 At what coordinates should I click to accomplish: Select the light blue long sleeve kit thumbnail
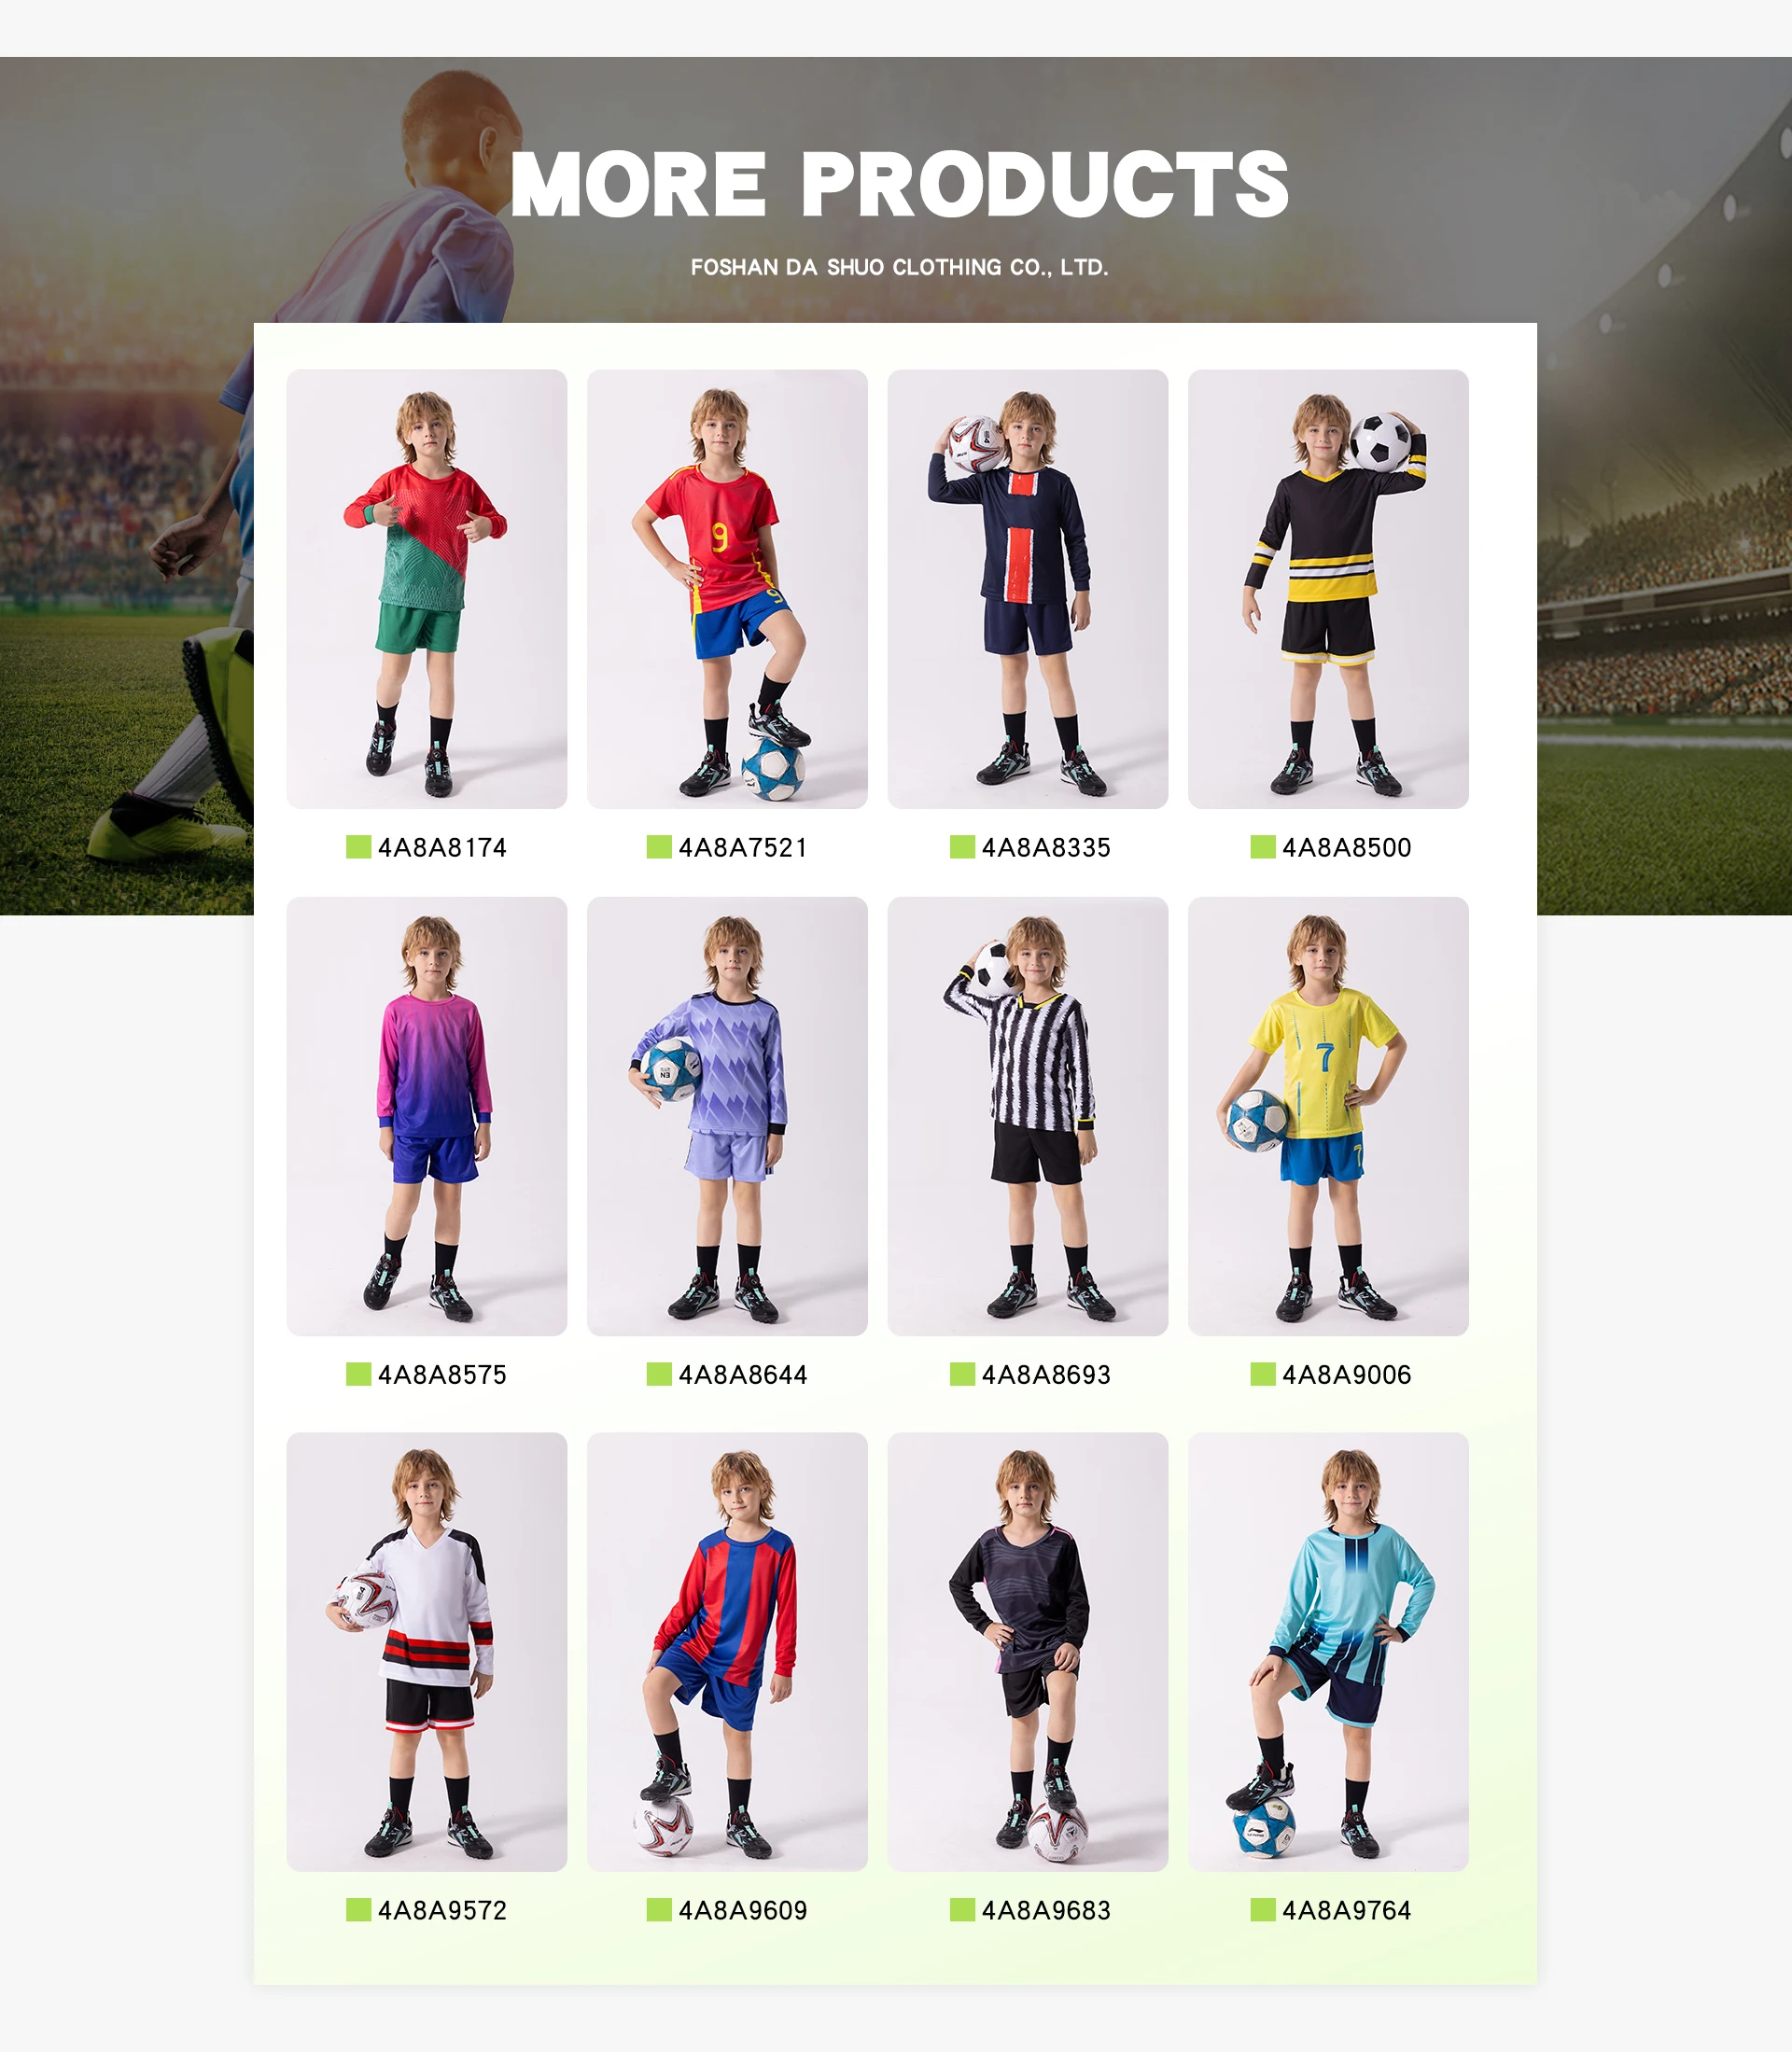(x=1328, y=1652)
